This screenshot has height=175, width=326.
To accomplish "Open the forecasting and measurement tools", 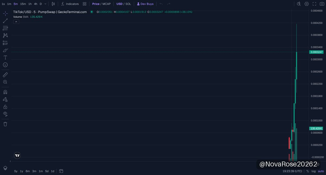I will (5, 43).
